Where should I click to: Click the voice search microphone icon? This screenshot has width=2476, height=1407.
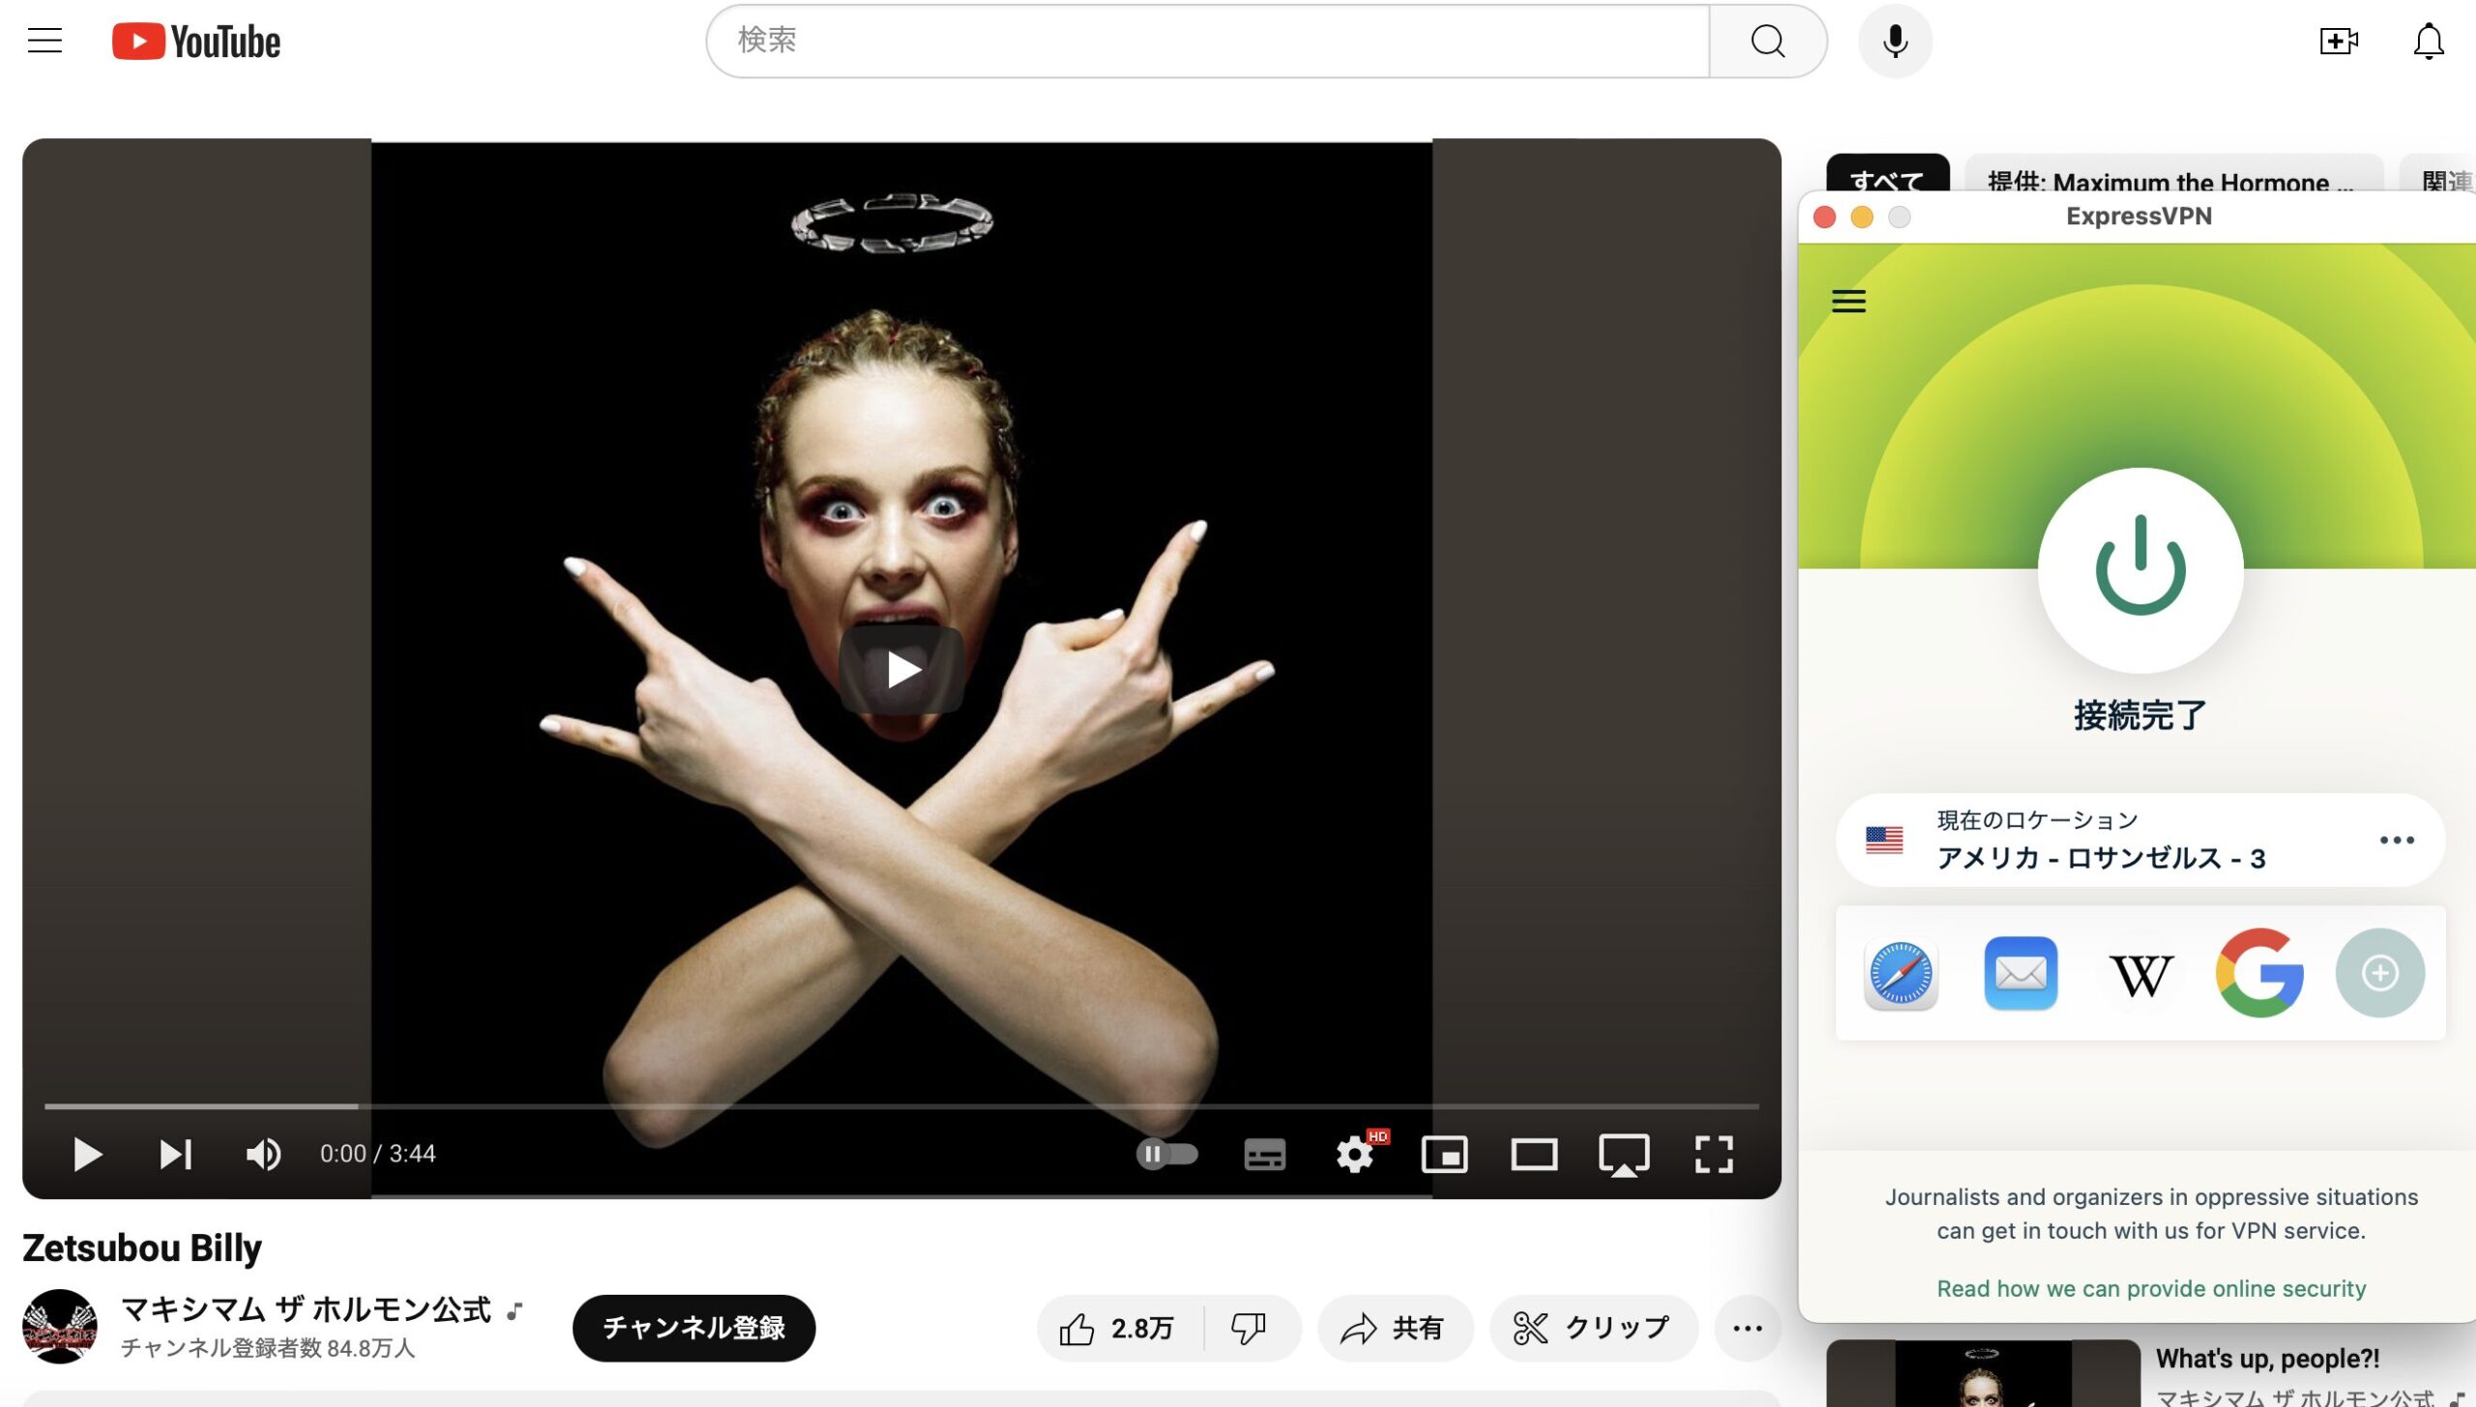[x=1895, y=41]
